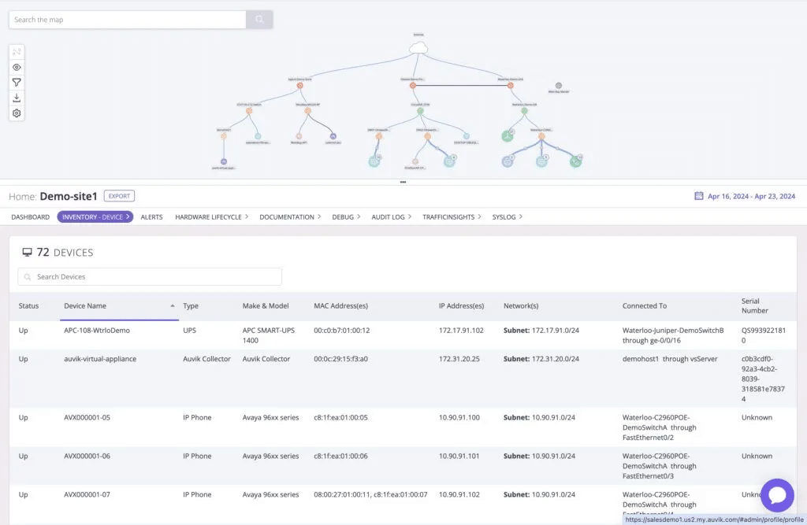Click the map search magnifier button
This screenshot has height=525, width=807.
(x=259, y=20)
